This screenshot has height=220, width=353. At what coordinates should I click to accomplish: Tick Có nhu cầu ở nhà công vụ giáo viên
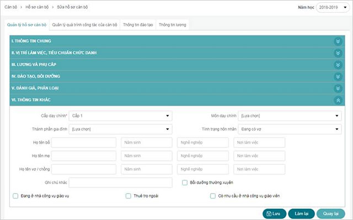(x=213, y=195)
